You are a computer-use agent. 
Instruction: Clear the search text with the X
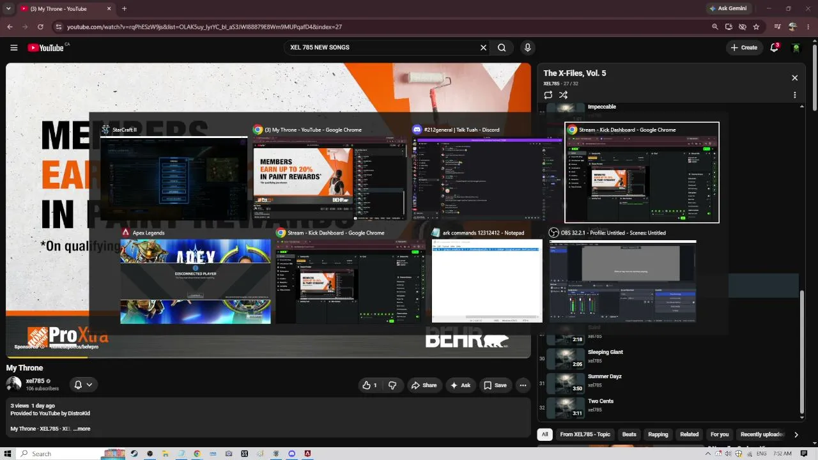[483, 47]
